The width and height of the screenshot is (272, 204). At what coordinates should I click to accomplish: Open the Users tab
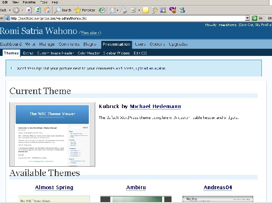click(140, 44)
